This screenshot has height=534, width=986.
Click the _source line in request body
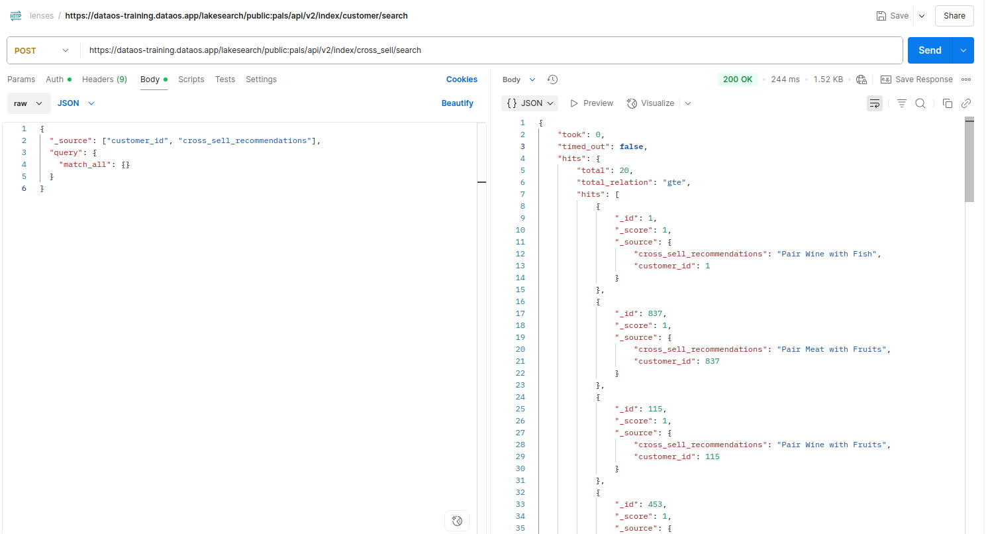(x=185, y=140)
